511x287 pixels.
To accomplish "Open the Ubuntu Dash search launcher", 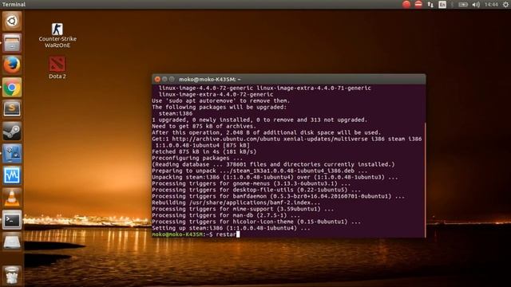I will pos(12,22).
